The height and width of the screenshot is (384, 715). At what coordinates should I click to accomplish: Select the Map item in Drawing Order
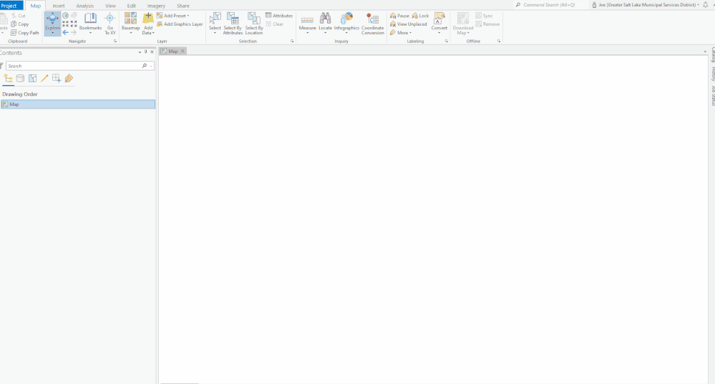(x=78, y=104)
